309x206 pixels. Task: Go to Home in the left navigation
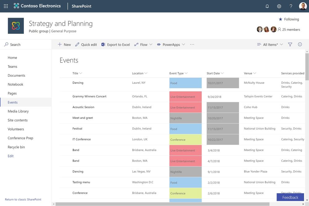click(12, 58)
